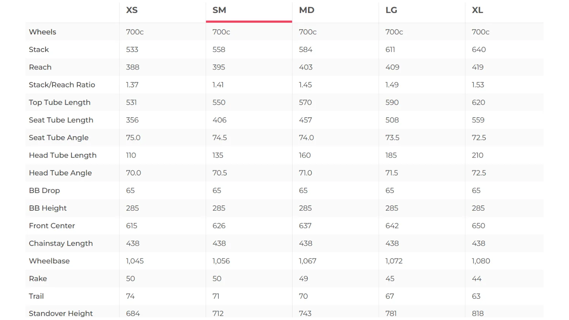Click the LG Reach value 409
The width and height of the screenshot is (569, 320).
[x=392, y=67]
